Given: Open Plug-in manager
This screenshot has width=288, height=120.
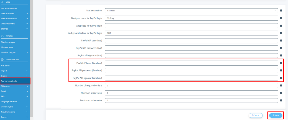Looking at the screenshot, I should tap(8, 42).
